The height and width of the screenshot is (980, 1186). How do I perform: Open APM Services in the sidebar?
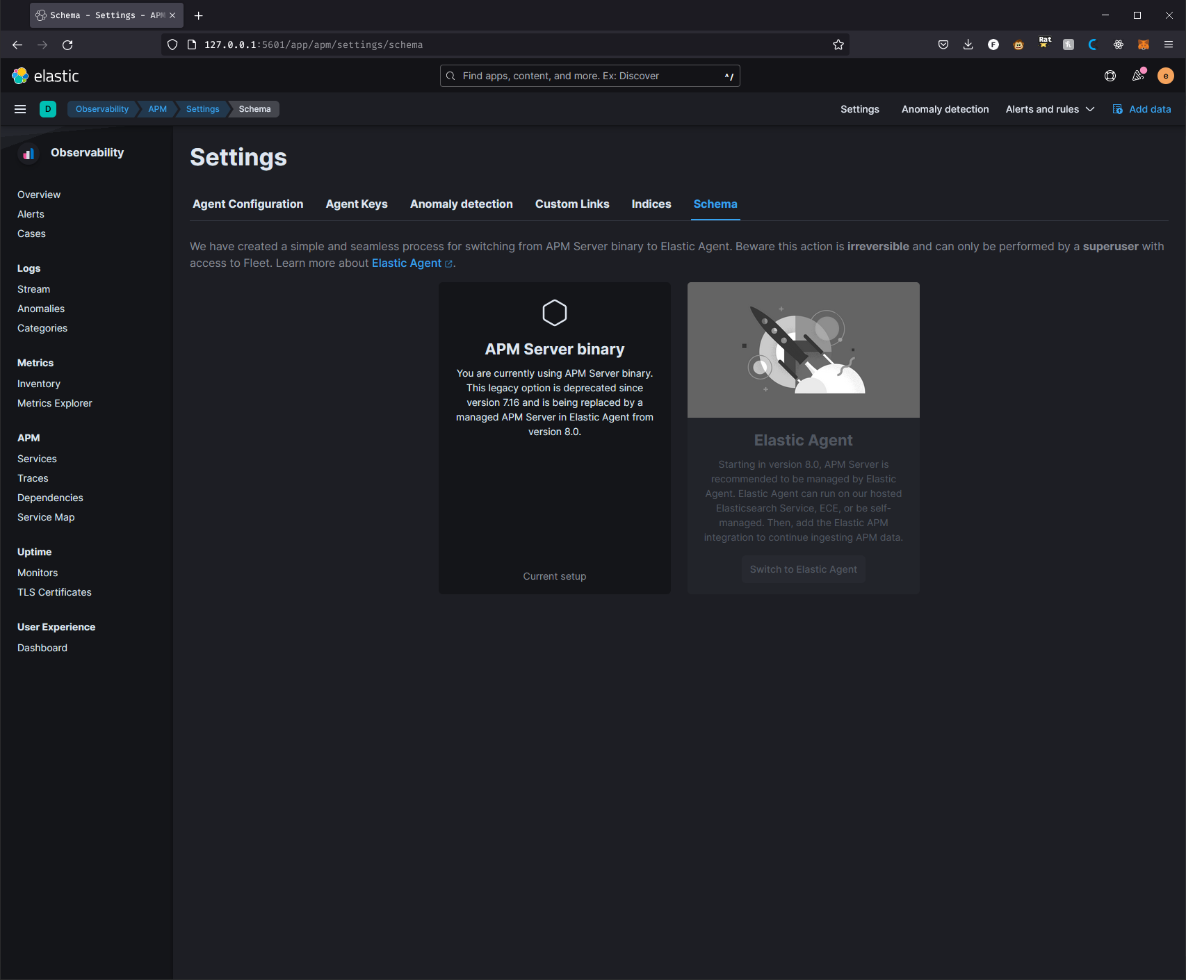pos(37,459)
